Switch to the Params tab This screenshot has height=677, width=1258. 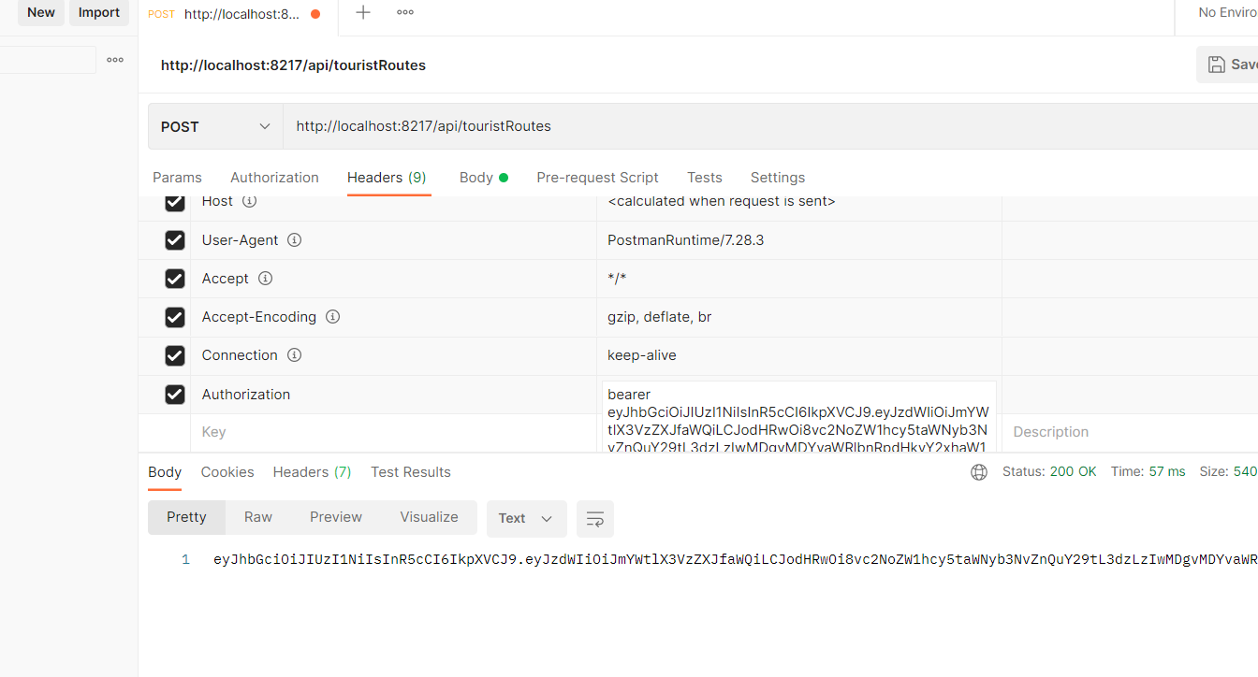pos(177,178)
